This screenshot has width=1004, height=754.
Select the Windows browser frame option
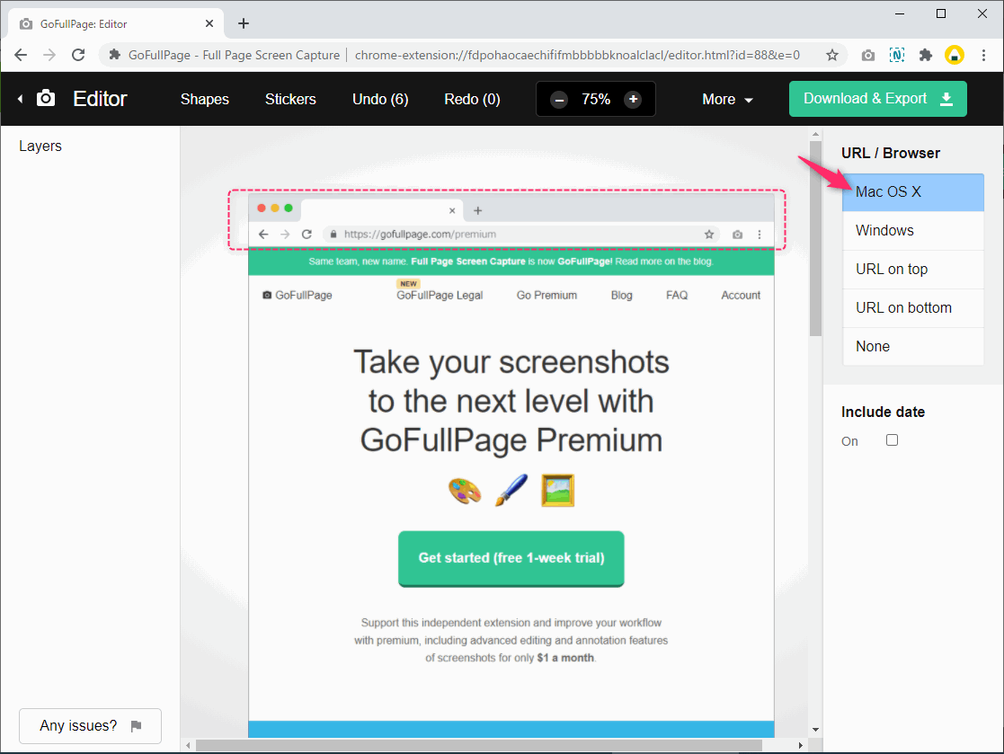point(913,230)
